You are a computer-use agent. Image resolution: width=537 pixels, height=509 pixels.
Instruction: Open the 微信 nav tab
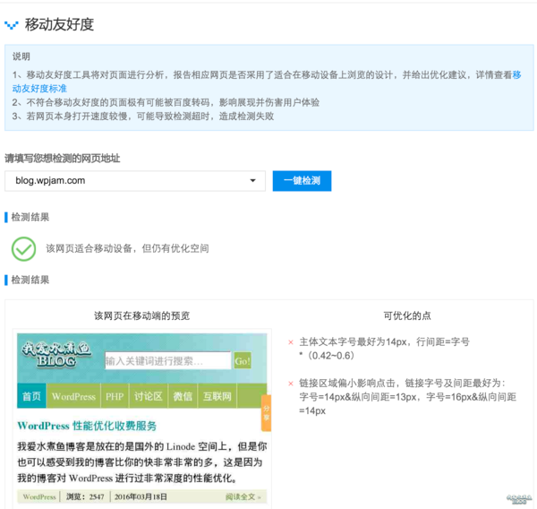(183, 396)
